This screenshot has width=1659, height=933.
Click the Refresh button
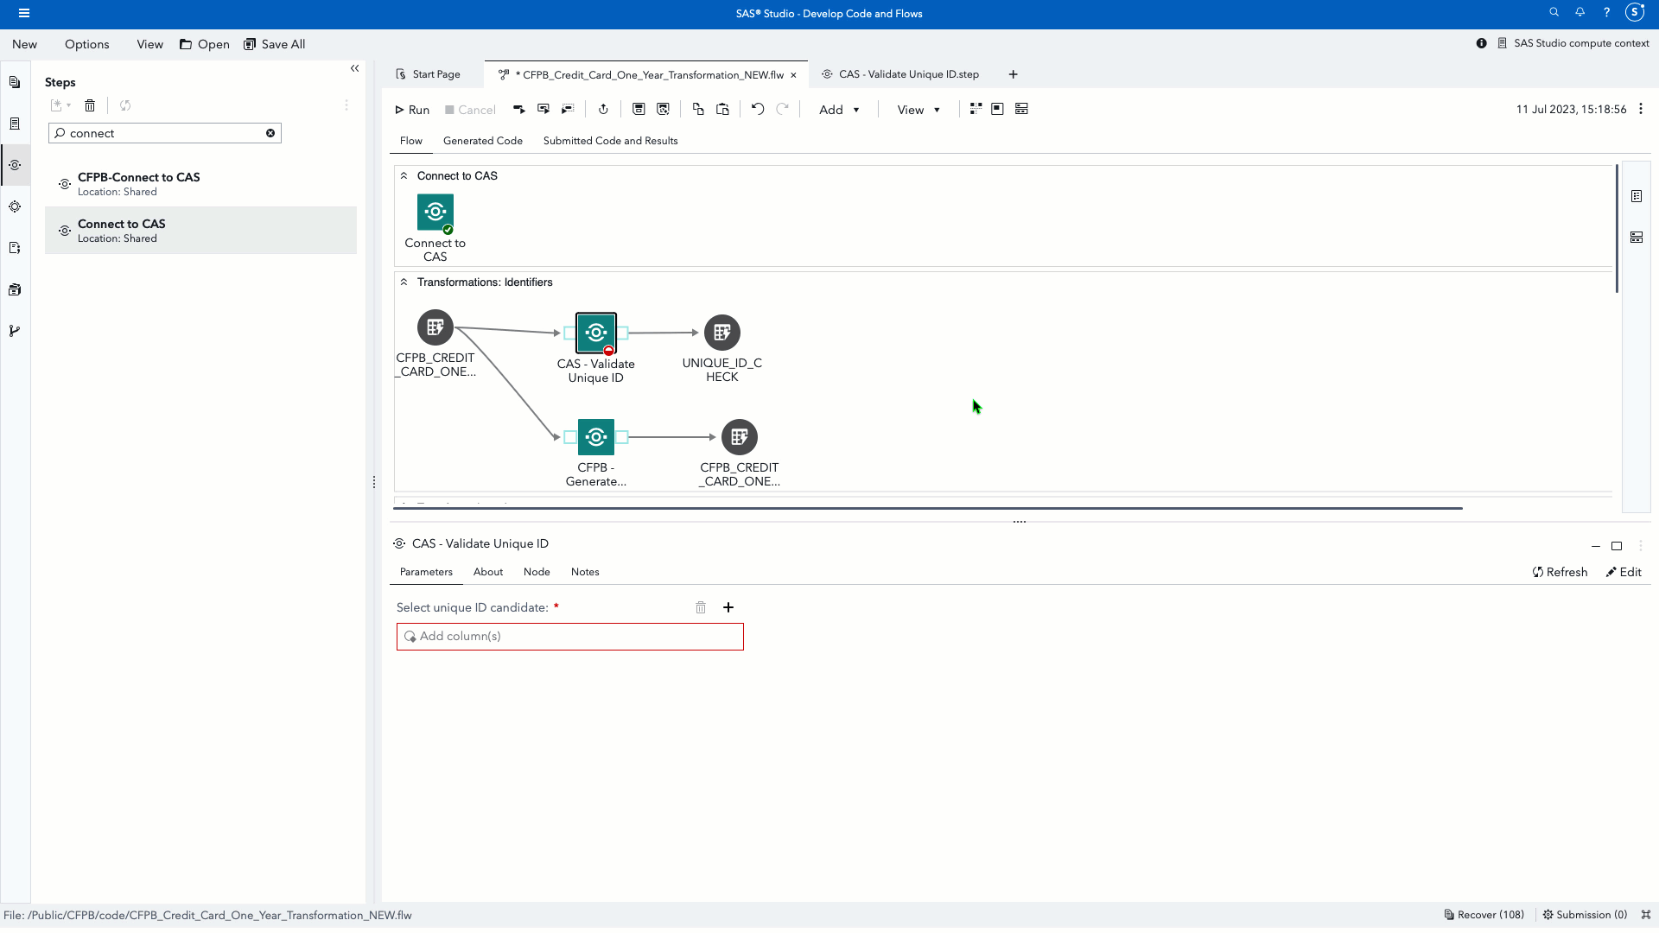tap(1560, 572)
